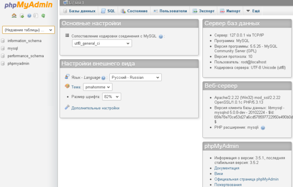Screen dimensions: 293x187
Task: Click the Сервер: 127.0.0.1 via TCP/IP line
Action: click(239, 35)
